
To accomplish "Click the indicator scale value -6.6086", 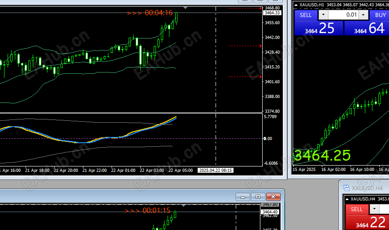I will point(271,163).
